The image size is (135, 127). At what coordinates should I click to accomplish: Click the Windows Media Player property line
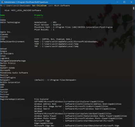coord(80,116)
